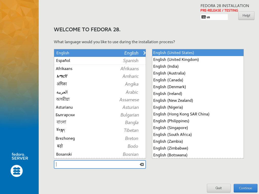Click the Quit button
This screenshot has height=194, width=259.
219,188
